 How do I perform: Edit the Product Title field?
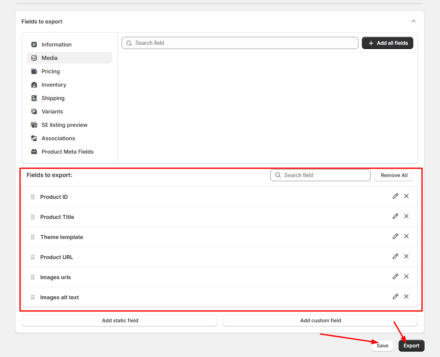coord(395,216)
